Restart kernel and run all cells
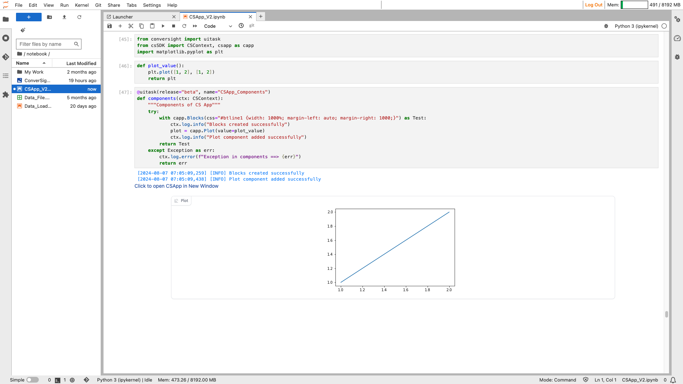This screenshot has height=384, width=683. 195,26
